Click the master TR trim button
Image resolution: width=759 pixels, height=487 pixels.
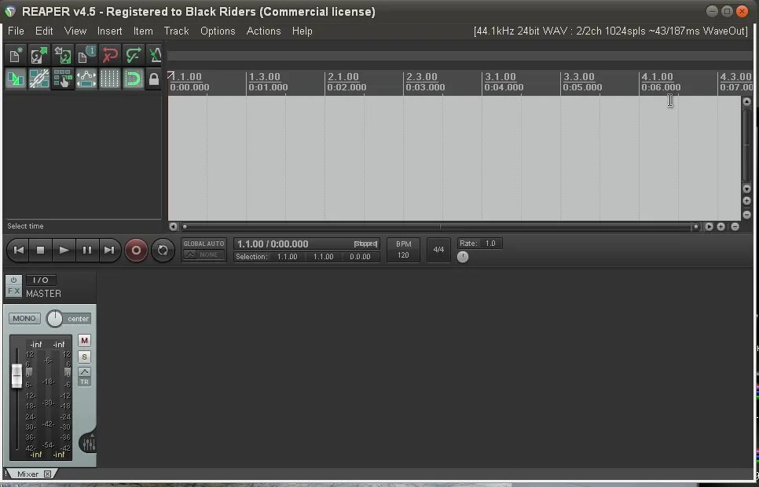[x=84, y=382]
